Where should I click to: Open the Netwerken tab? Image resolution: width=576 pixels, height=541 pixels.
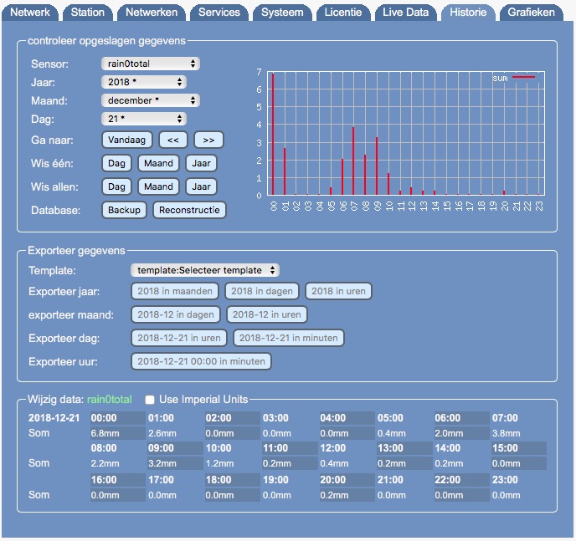point(152,13)
